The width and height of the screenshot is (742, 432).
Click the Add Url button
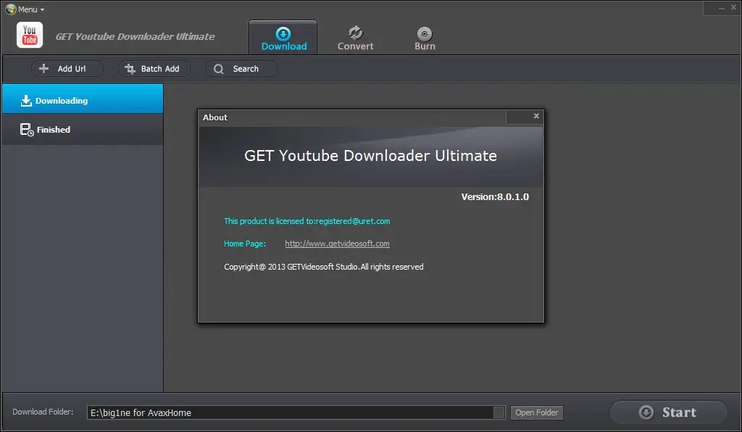[67, 69]
